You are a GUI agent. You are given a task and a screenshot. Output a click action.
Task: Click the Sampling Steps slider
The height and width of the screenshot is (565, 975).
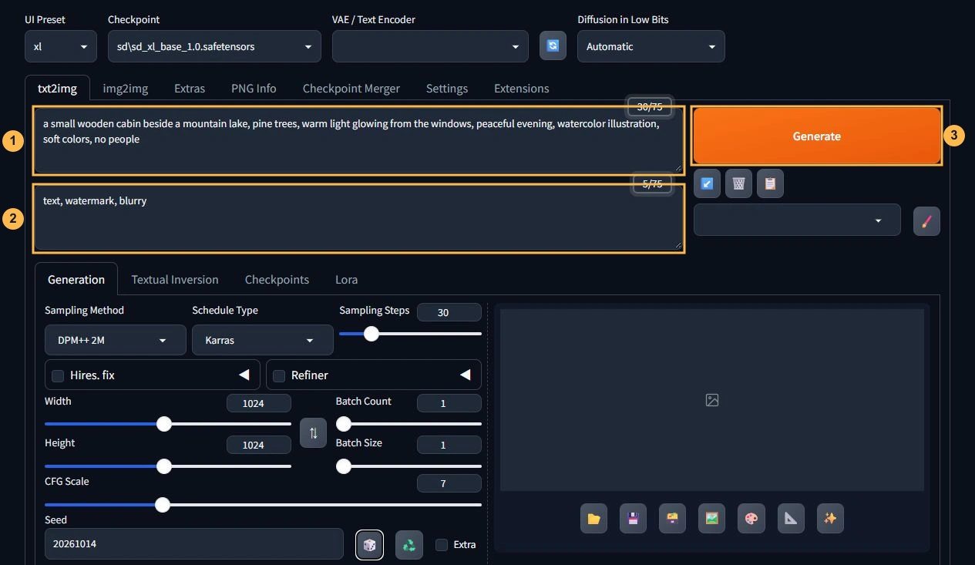410,334
